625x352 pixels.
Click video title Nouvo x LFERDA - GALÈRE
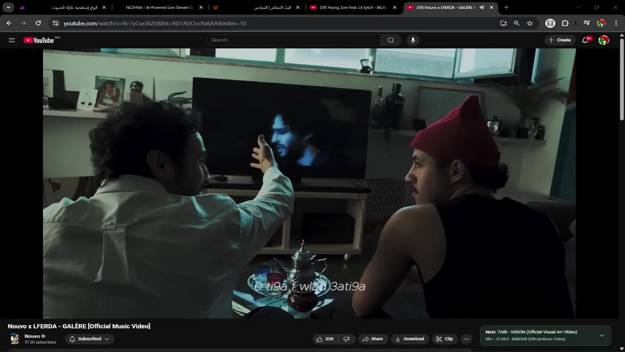(79, 326)
